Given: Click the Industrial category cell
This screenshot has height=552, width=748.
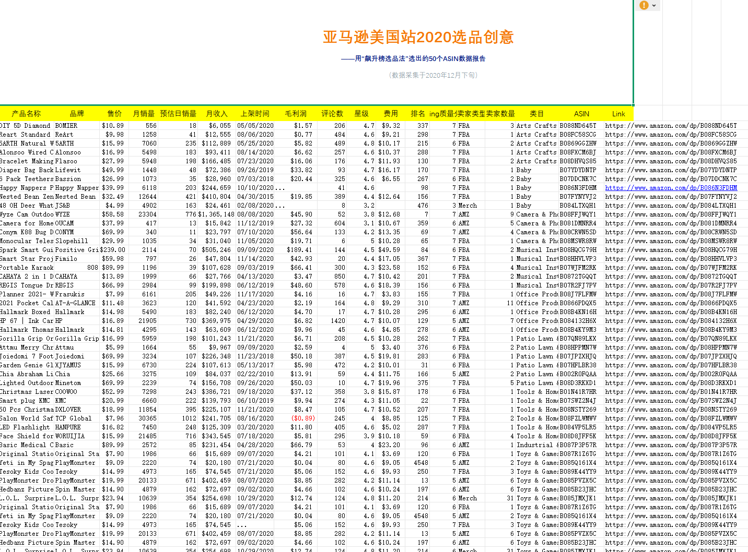Looking at the screenshot, I should (536, 445).
